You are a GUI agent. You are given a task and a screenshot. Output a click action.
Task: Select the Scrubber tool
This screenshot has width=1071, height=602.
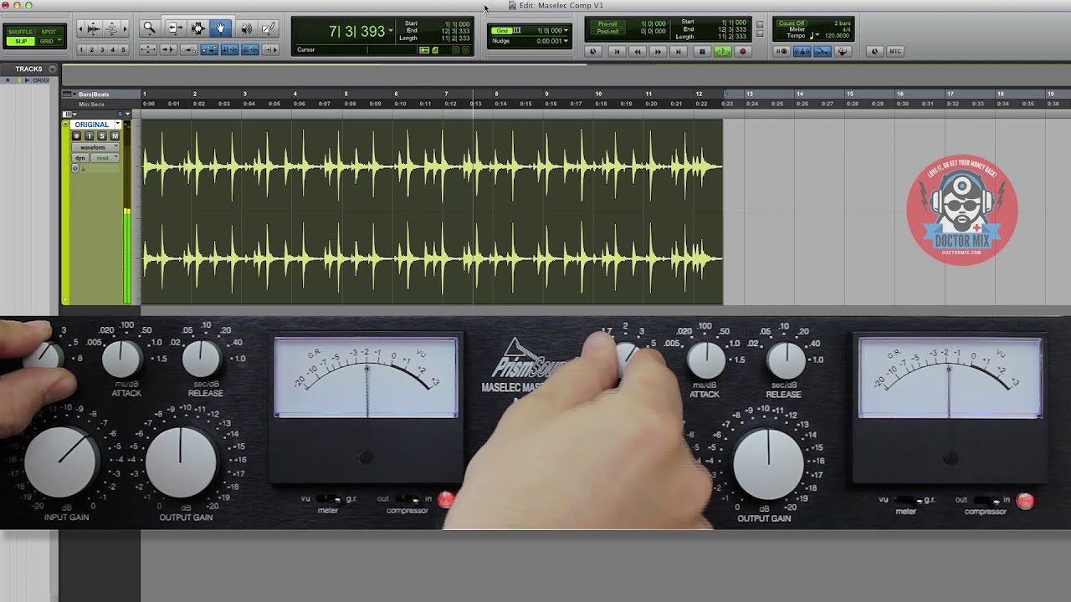click(x=247, y=27)
